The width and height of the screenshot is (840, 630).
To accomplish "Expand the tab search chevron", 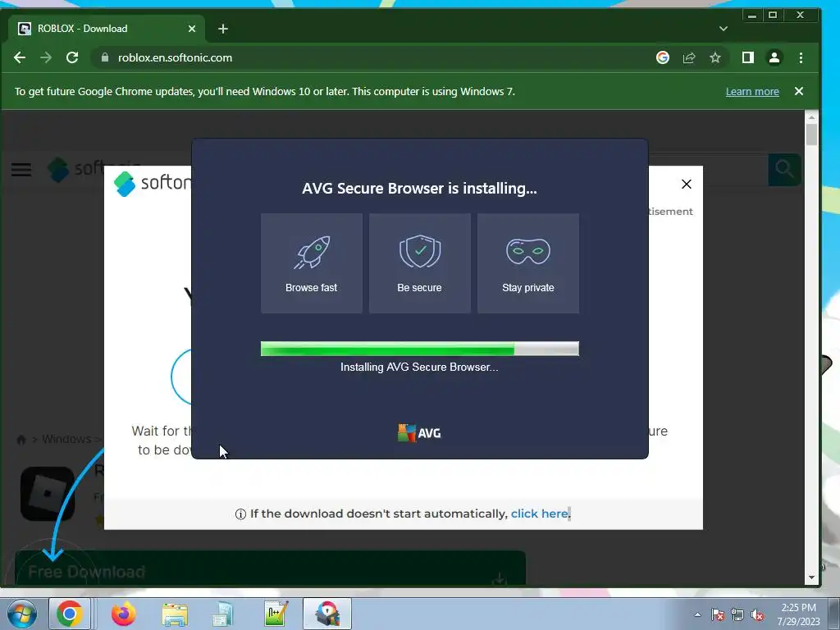I will pyautogui.click(x=724, y=29).
